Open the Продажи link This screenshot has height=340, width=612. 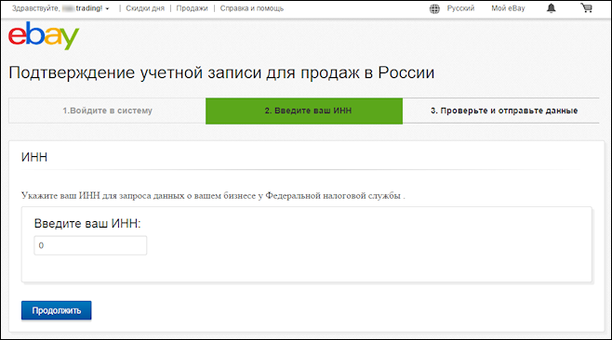192,8
